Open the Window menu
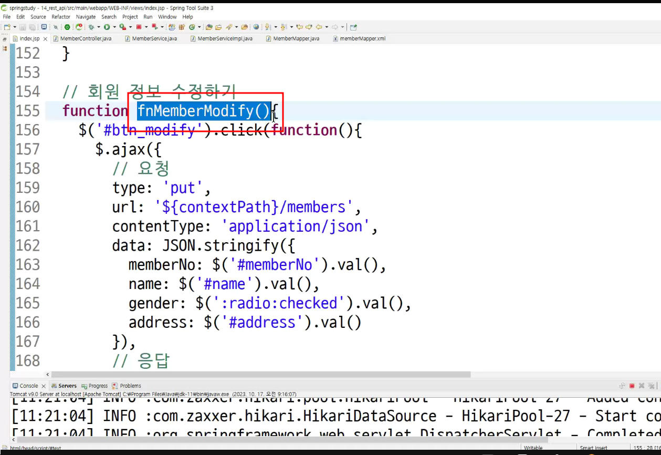The width and height of the screenshot is (661, 455). click(x=167, y=17)
